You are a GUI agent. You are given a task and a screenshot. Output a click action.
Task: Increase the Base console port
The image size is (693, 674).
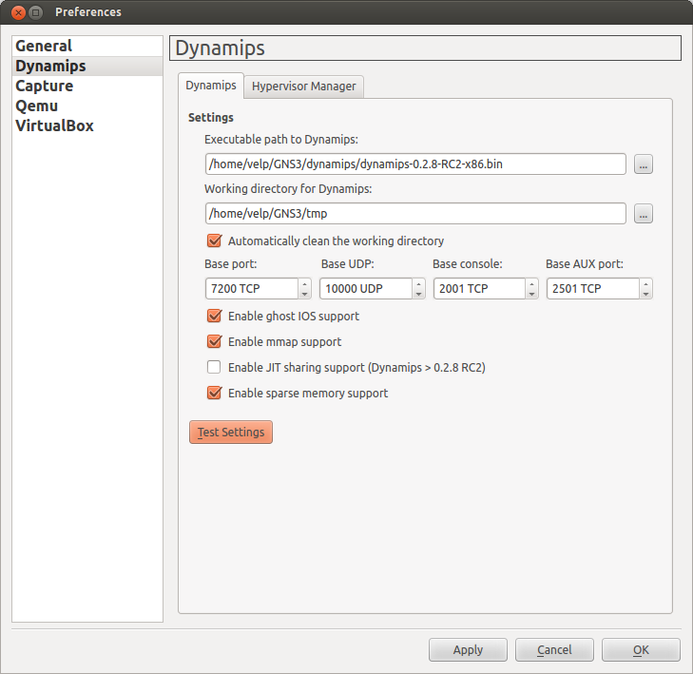click(x=531, y=283)
